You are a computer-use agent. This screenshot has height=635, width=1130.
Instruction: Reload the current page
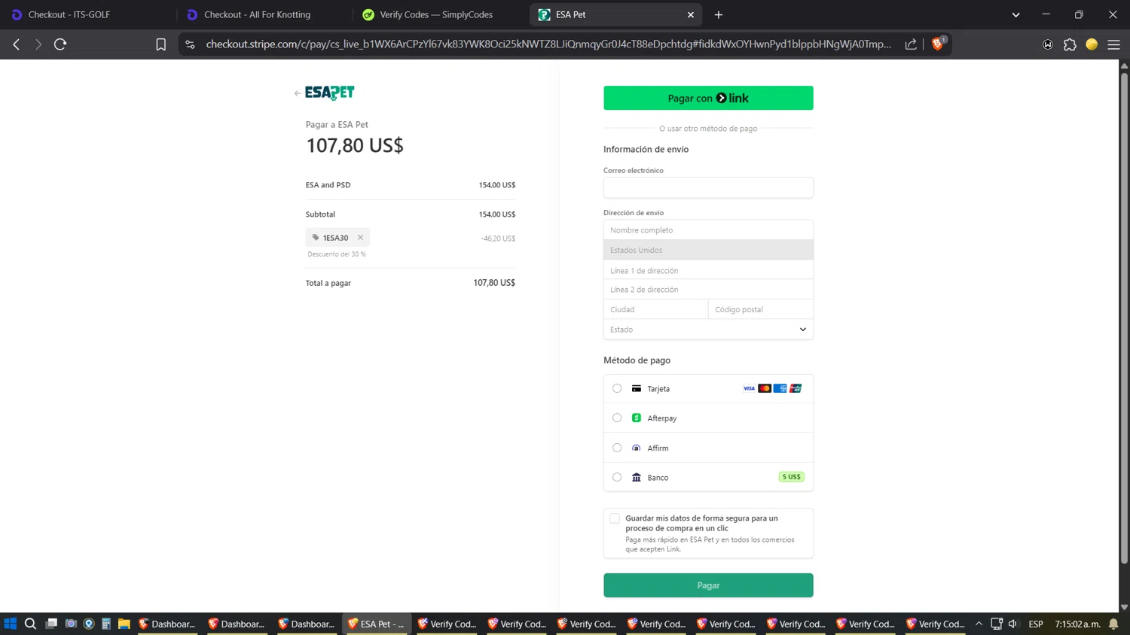pos(60,44)
